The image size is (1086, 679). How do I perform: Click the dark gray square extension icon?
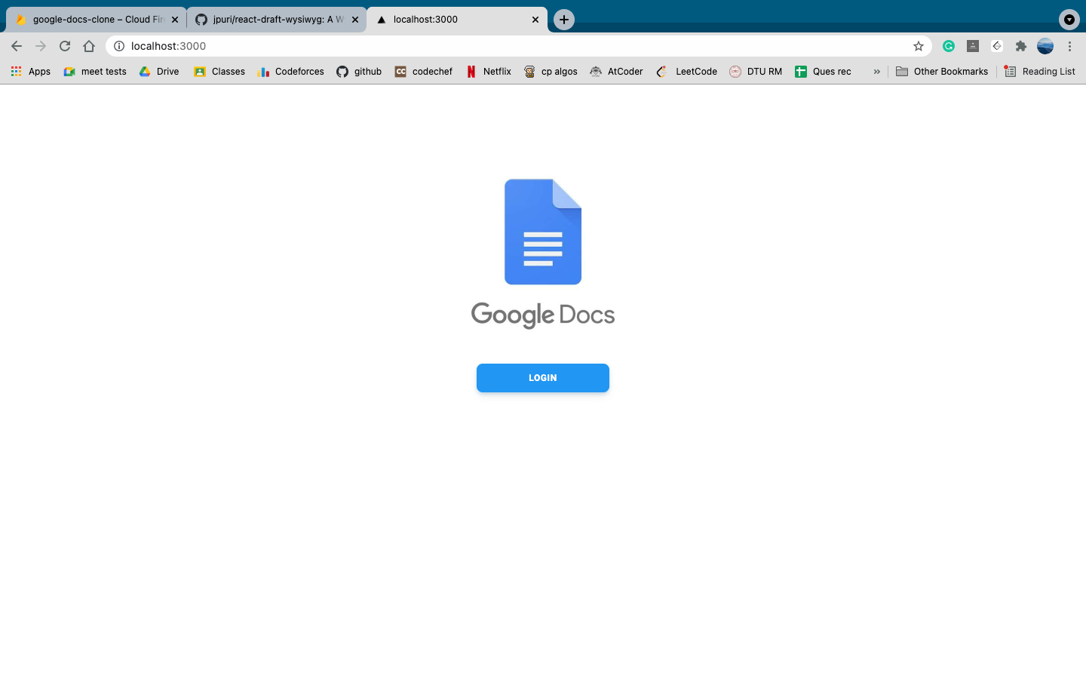pos(973,46)
